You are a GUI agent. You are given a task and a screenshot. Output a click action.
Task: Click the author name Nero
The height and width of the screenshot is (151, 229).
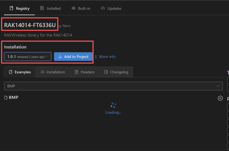coord(66,26)
